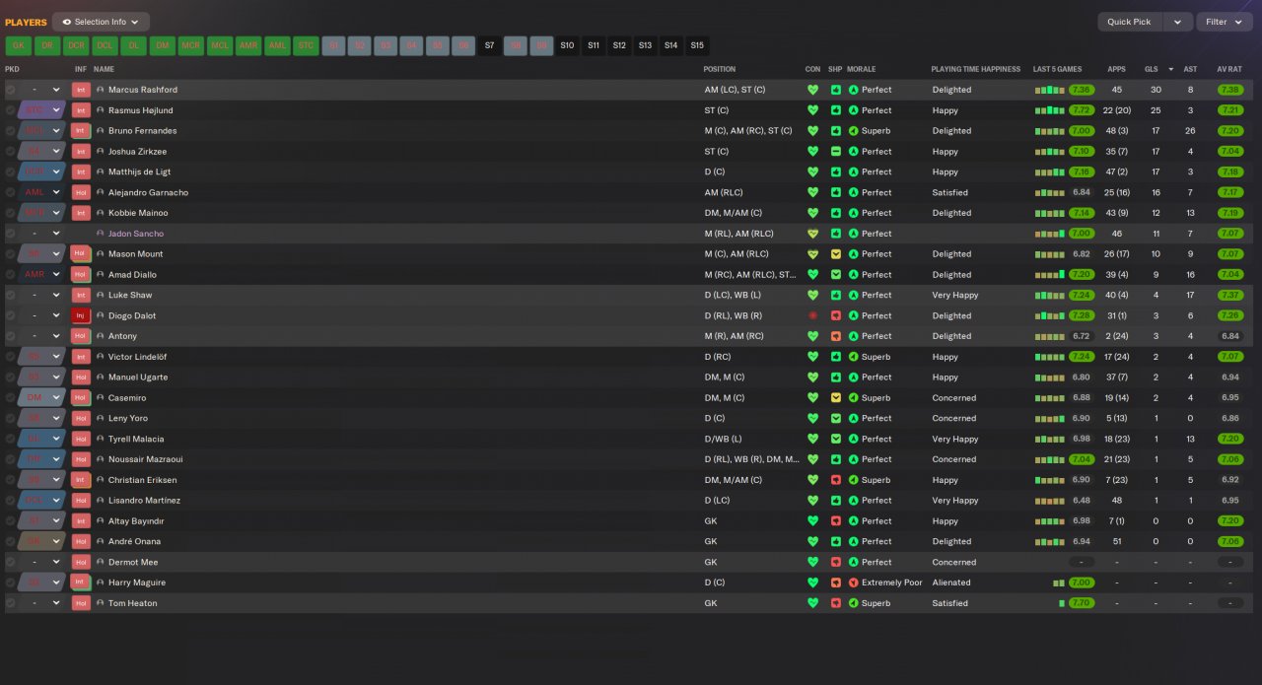1262x685 pixels.
Task: Click Rasmus Højlund's last 5 games form bars
Action: (1049, 110)
